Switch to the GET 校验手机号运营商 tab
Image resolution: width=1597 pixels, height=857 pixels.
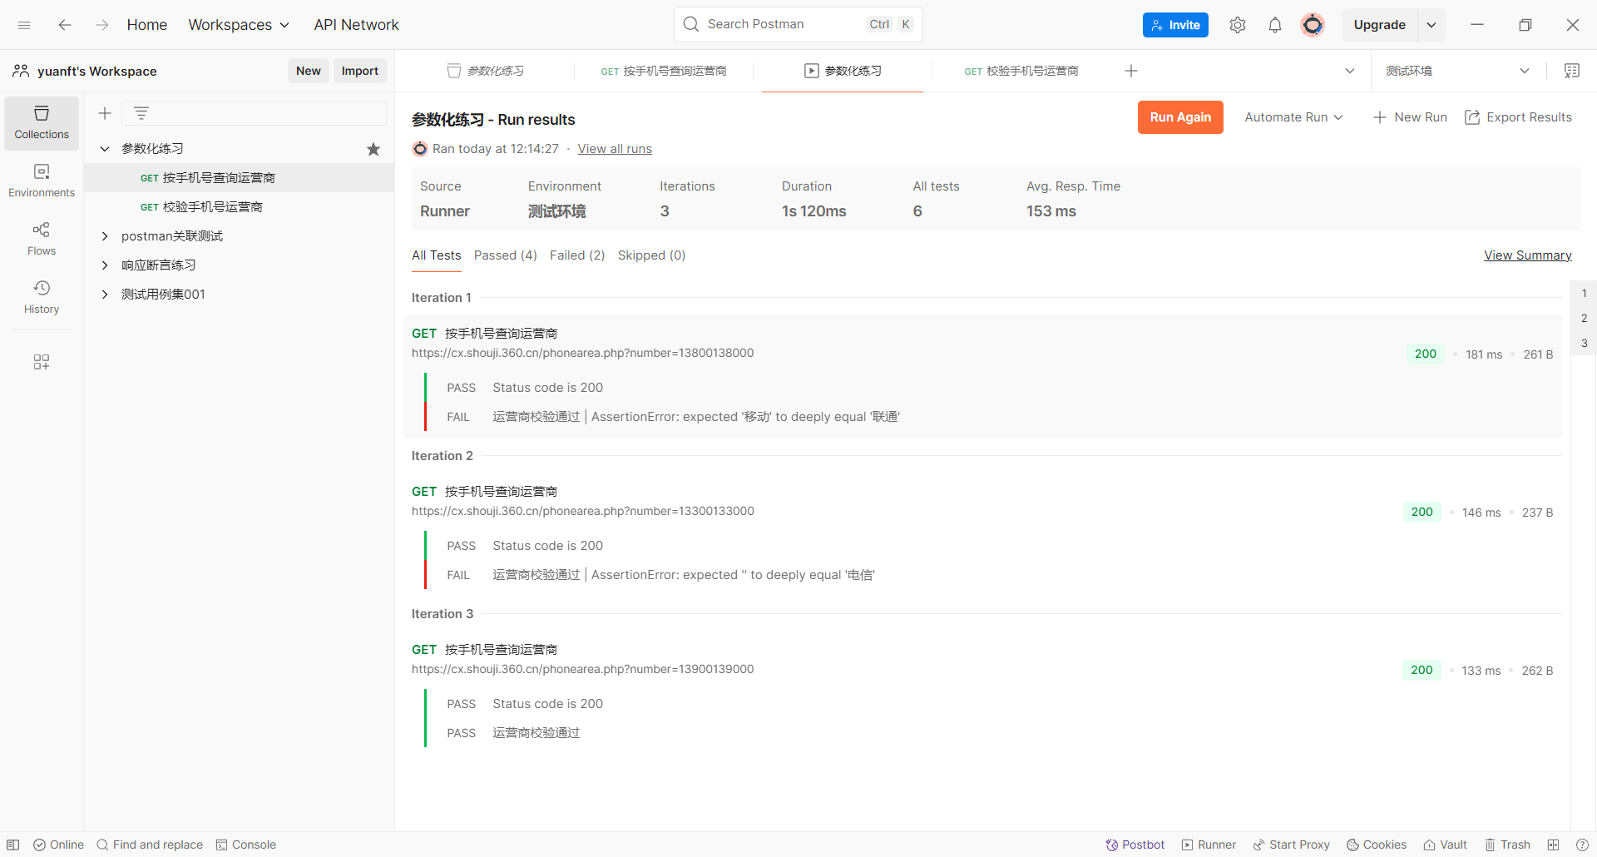(1021, 71)
